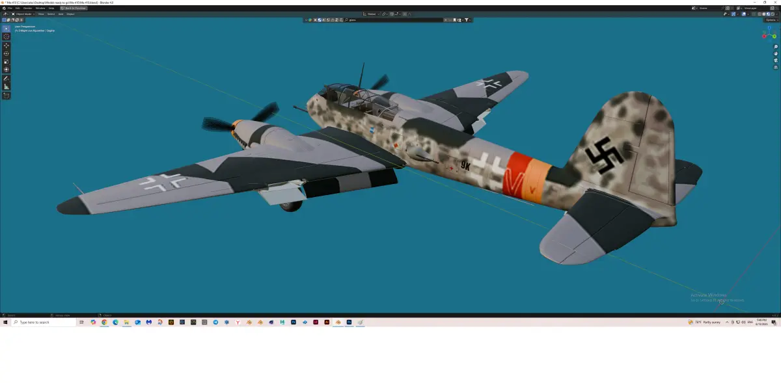Image resolution: width=781 pixels, height=383 pixels.
Task: Click the 'glass' search field
Action: 394,20
